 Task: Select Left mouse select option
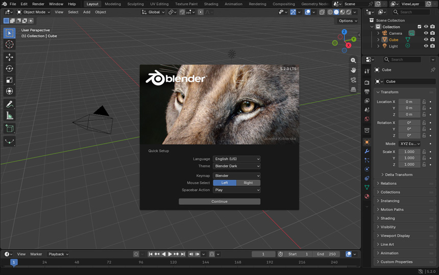pyautogui.click(x=225, y=183)
